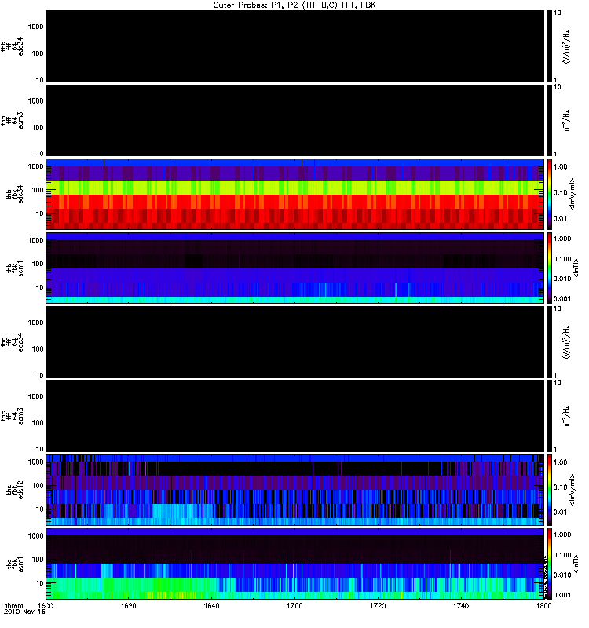Image resolution: width=589 pixels, height=628 pixels.
Task: Click the 1000 tick of thb fbk edc34 axis
Action: coord(35,166)
